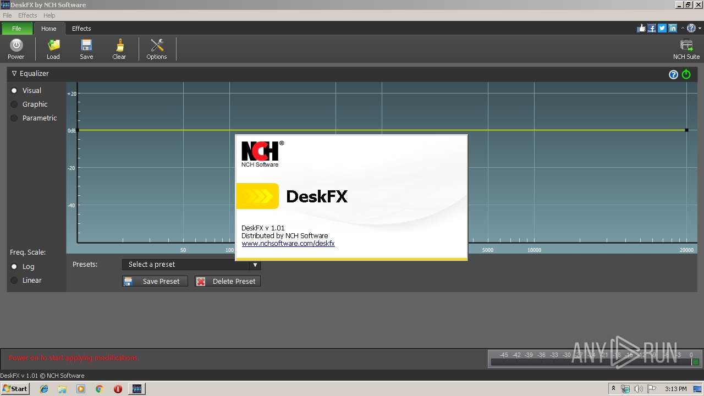704x396 pixels.
Task: Open the Facebook share icon
Action: (652, 28)
